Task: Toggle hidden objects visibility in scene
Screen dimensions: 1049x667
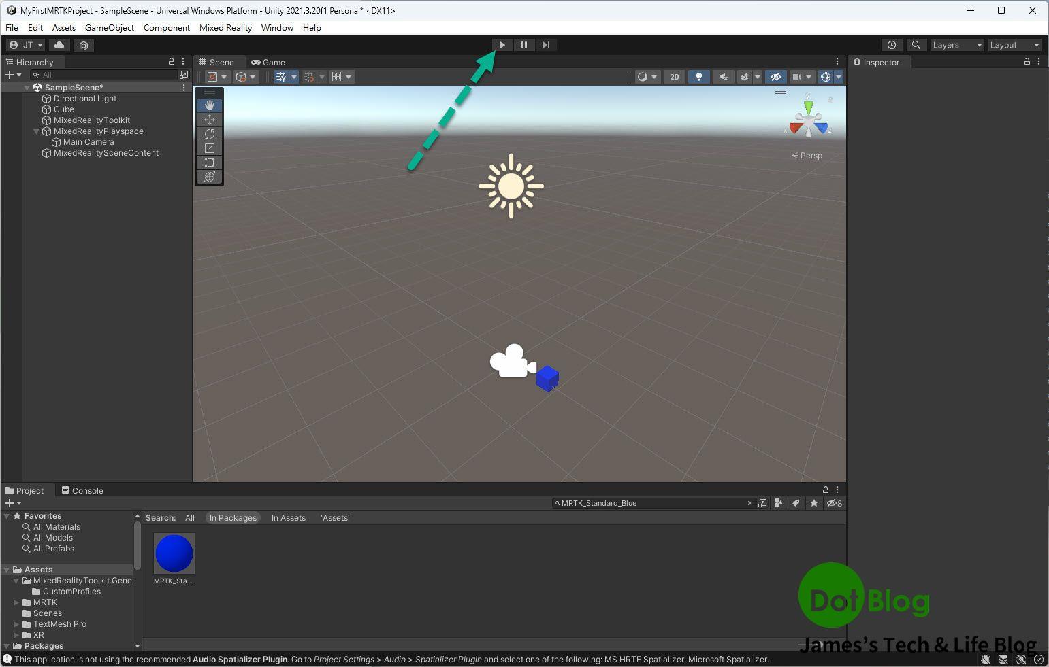Action: 775,77
